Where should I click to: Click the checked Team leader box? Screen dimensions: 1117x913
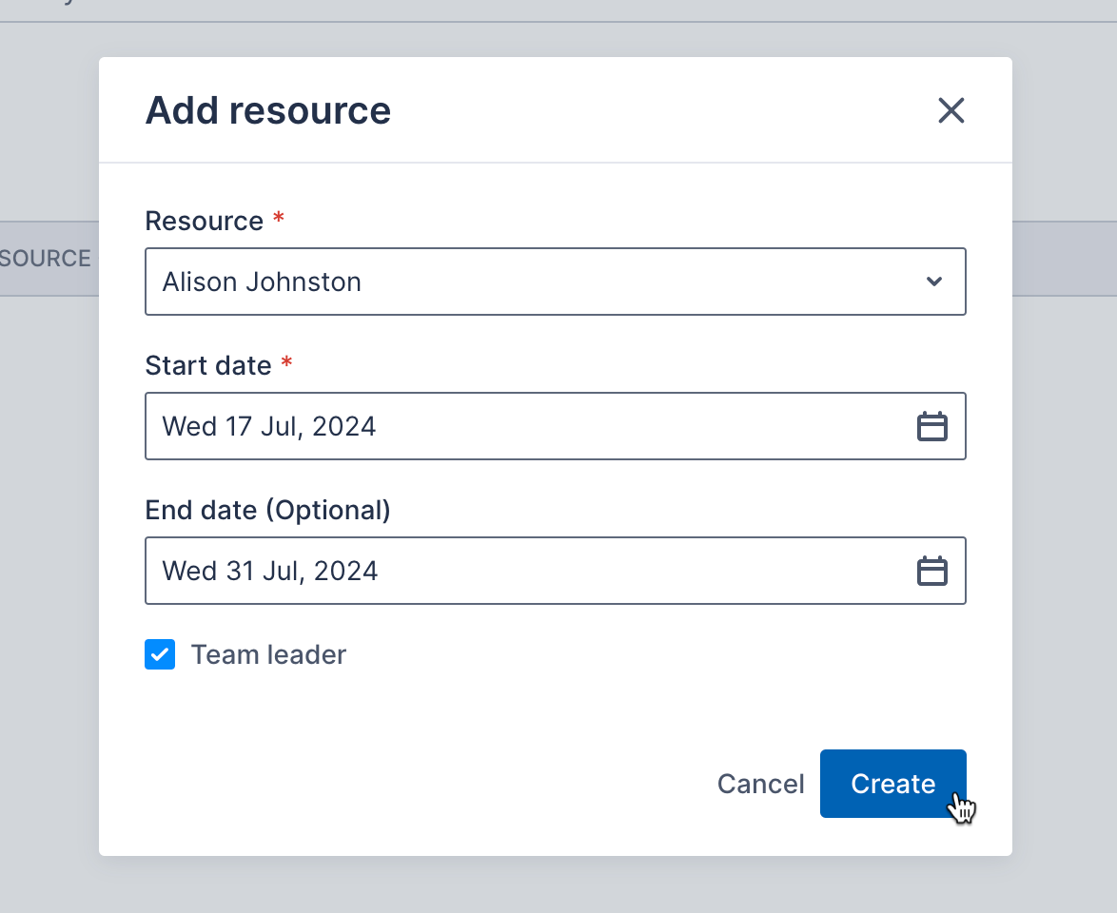tap(160, 654)
